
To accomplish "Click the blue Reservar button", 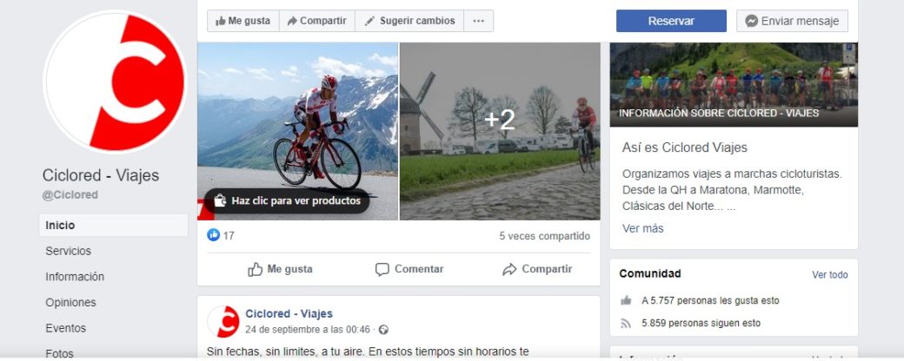I will pyautogui.click(x=671, y=21).
